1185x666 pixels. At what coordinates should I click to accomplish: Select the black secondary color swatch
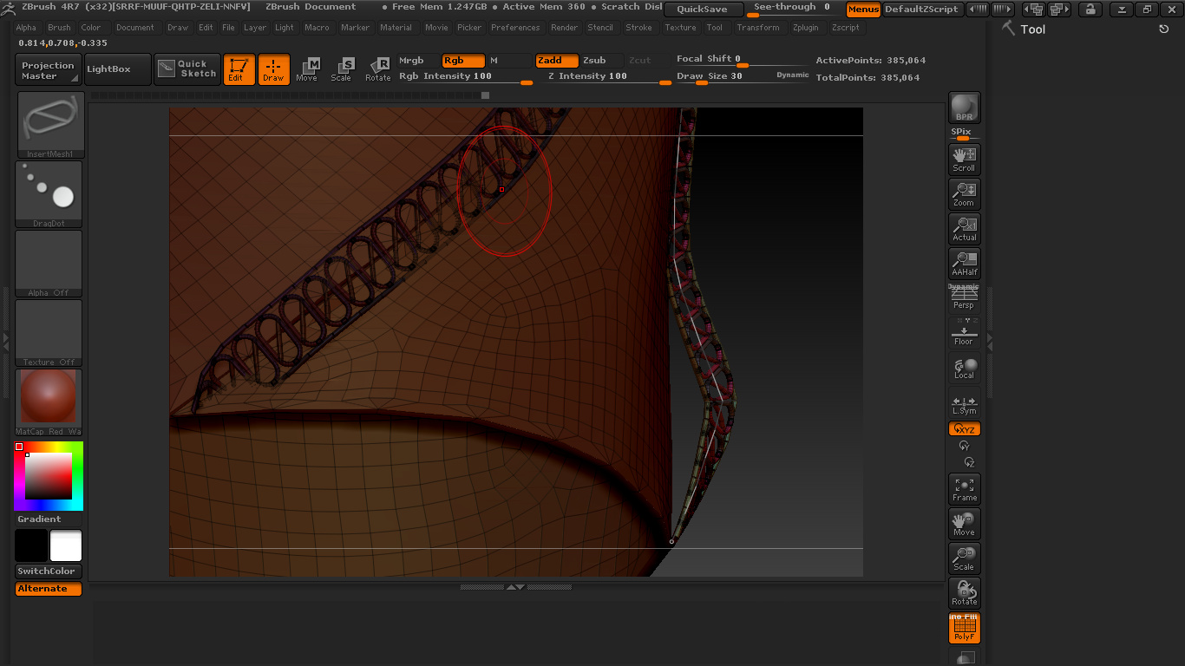(31, 545)
